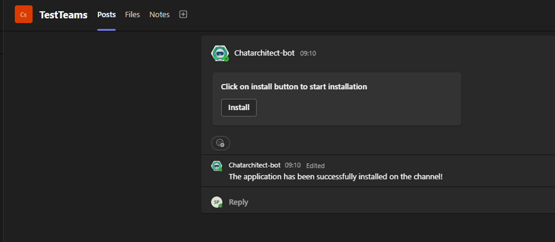Click the Install button in the card
The height and width of the screenshot is (242, 555).
click(239, 107)
